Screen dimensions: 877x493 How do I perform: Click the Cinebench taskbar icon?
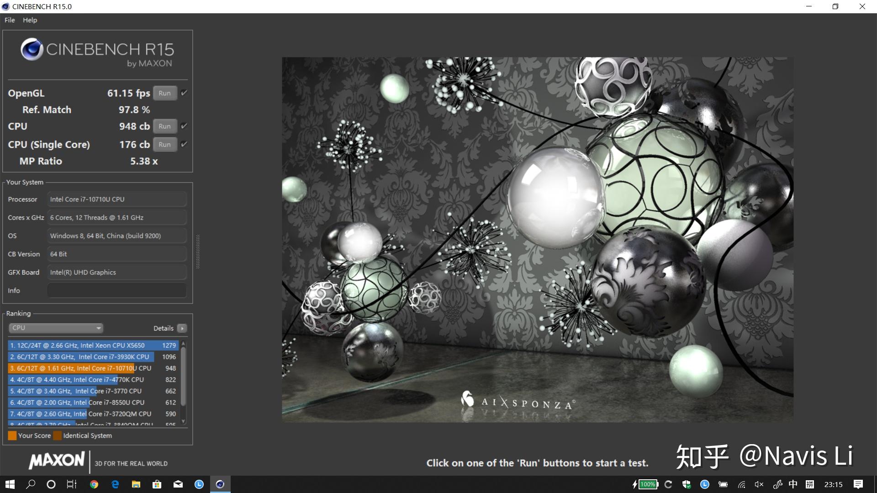[x=220, y=484]
